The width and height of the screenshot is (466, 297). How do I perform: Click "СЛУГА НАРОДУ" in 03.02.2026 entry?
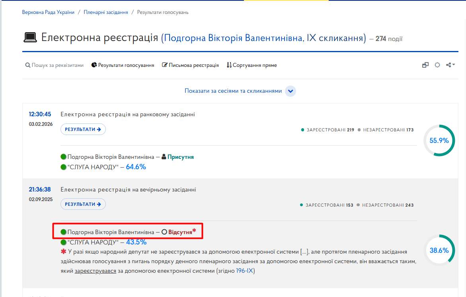93,167
